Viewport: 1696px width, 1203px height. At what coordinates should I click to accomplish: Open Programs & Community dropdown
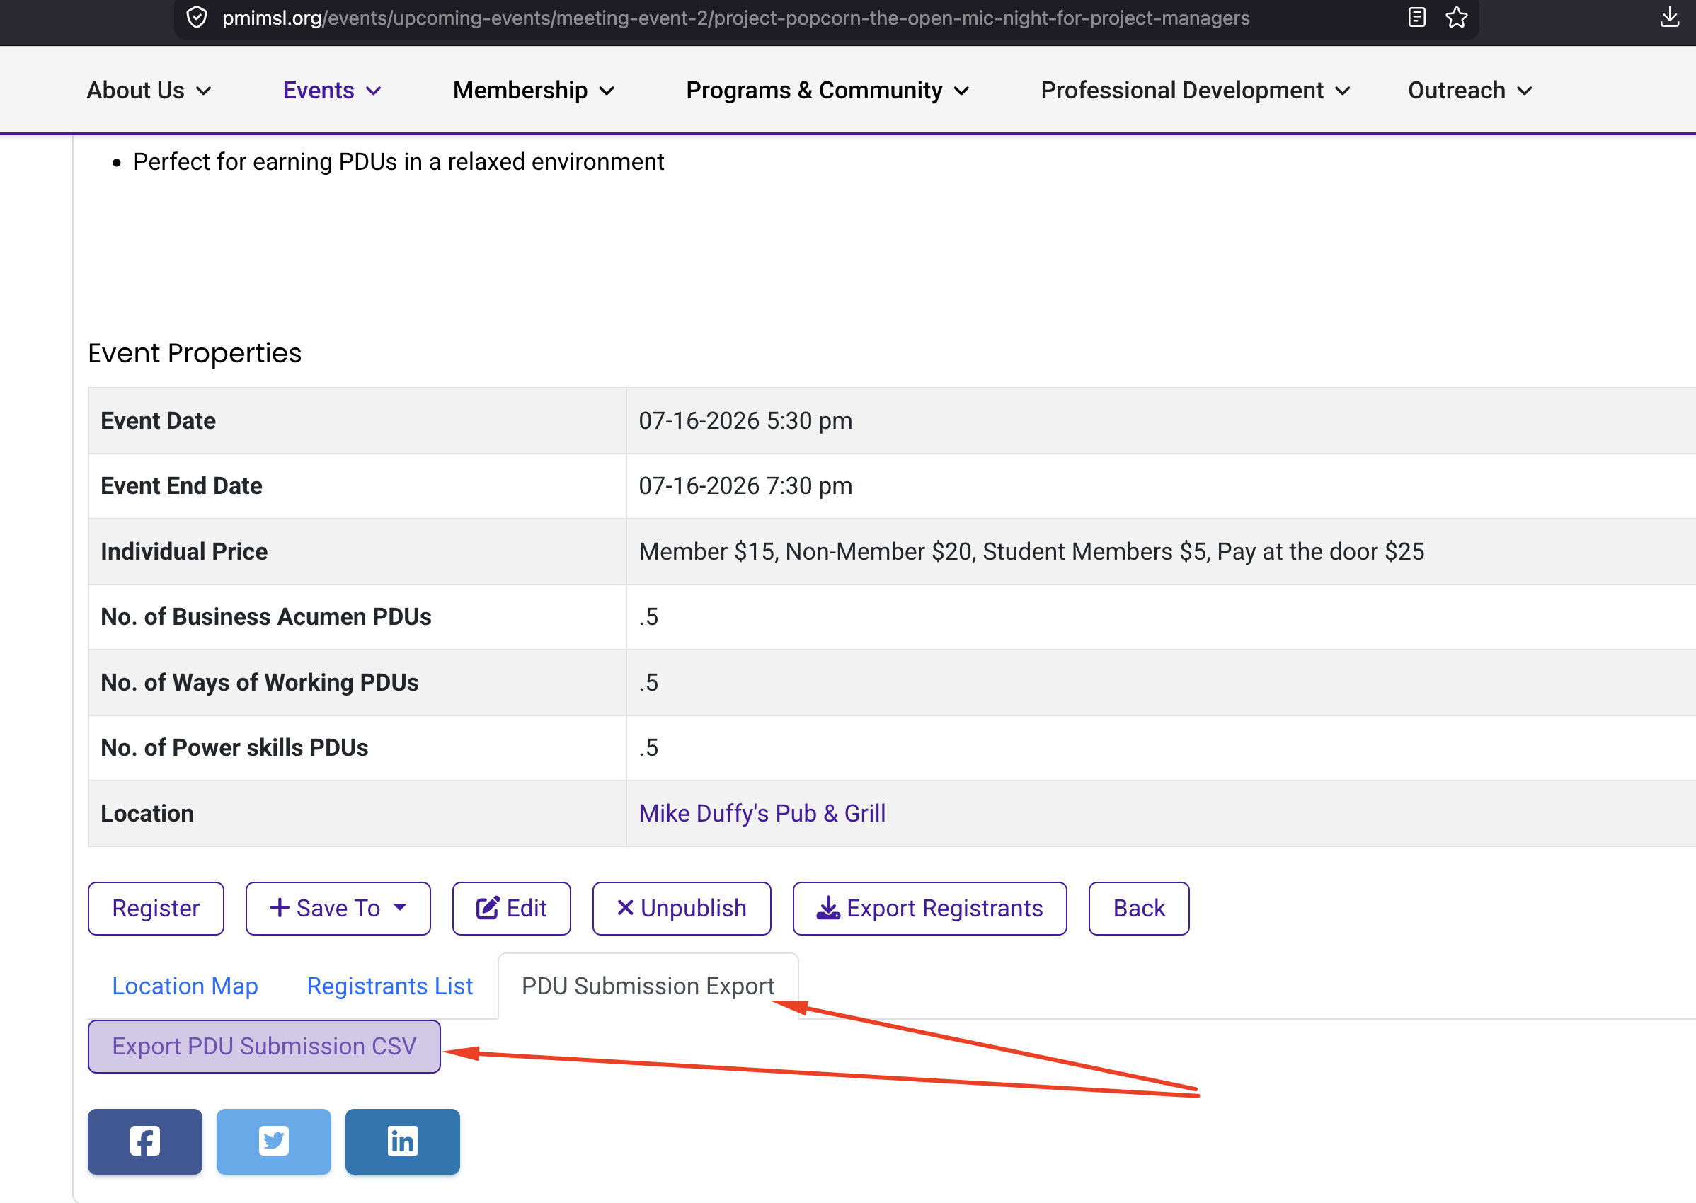[827, 91]
